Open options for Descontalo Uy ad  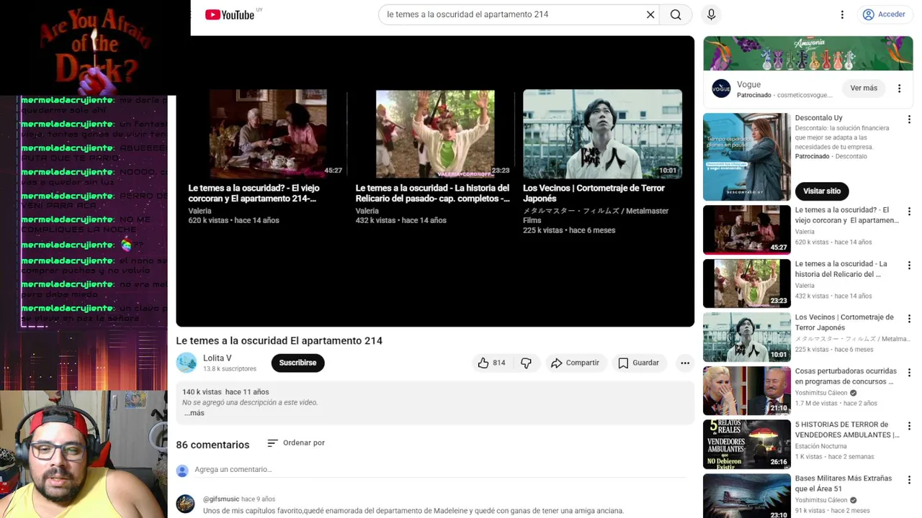pyautogui.click(x=909, y=119)
